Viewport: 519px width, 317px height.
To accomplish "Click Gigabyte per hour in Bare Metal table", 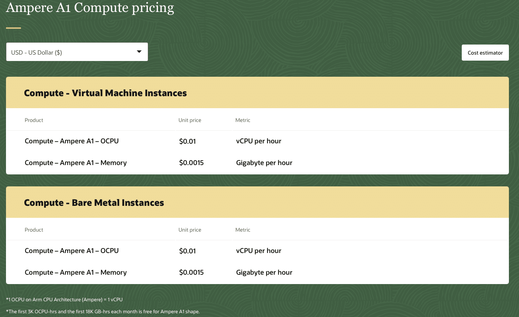I will 264,272.
